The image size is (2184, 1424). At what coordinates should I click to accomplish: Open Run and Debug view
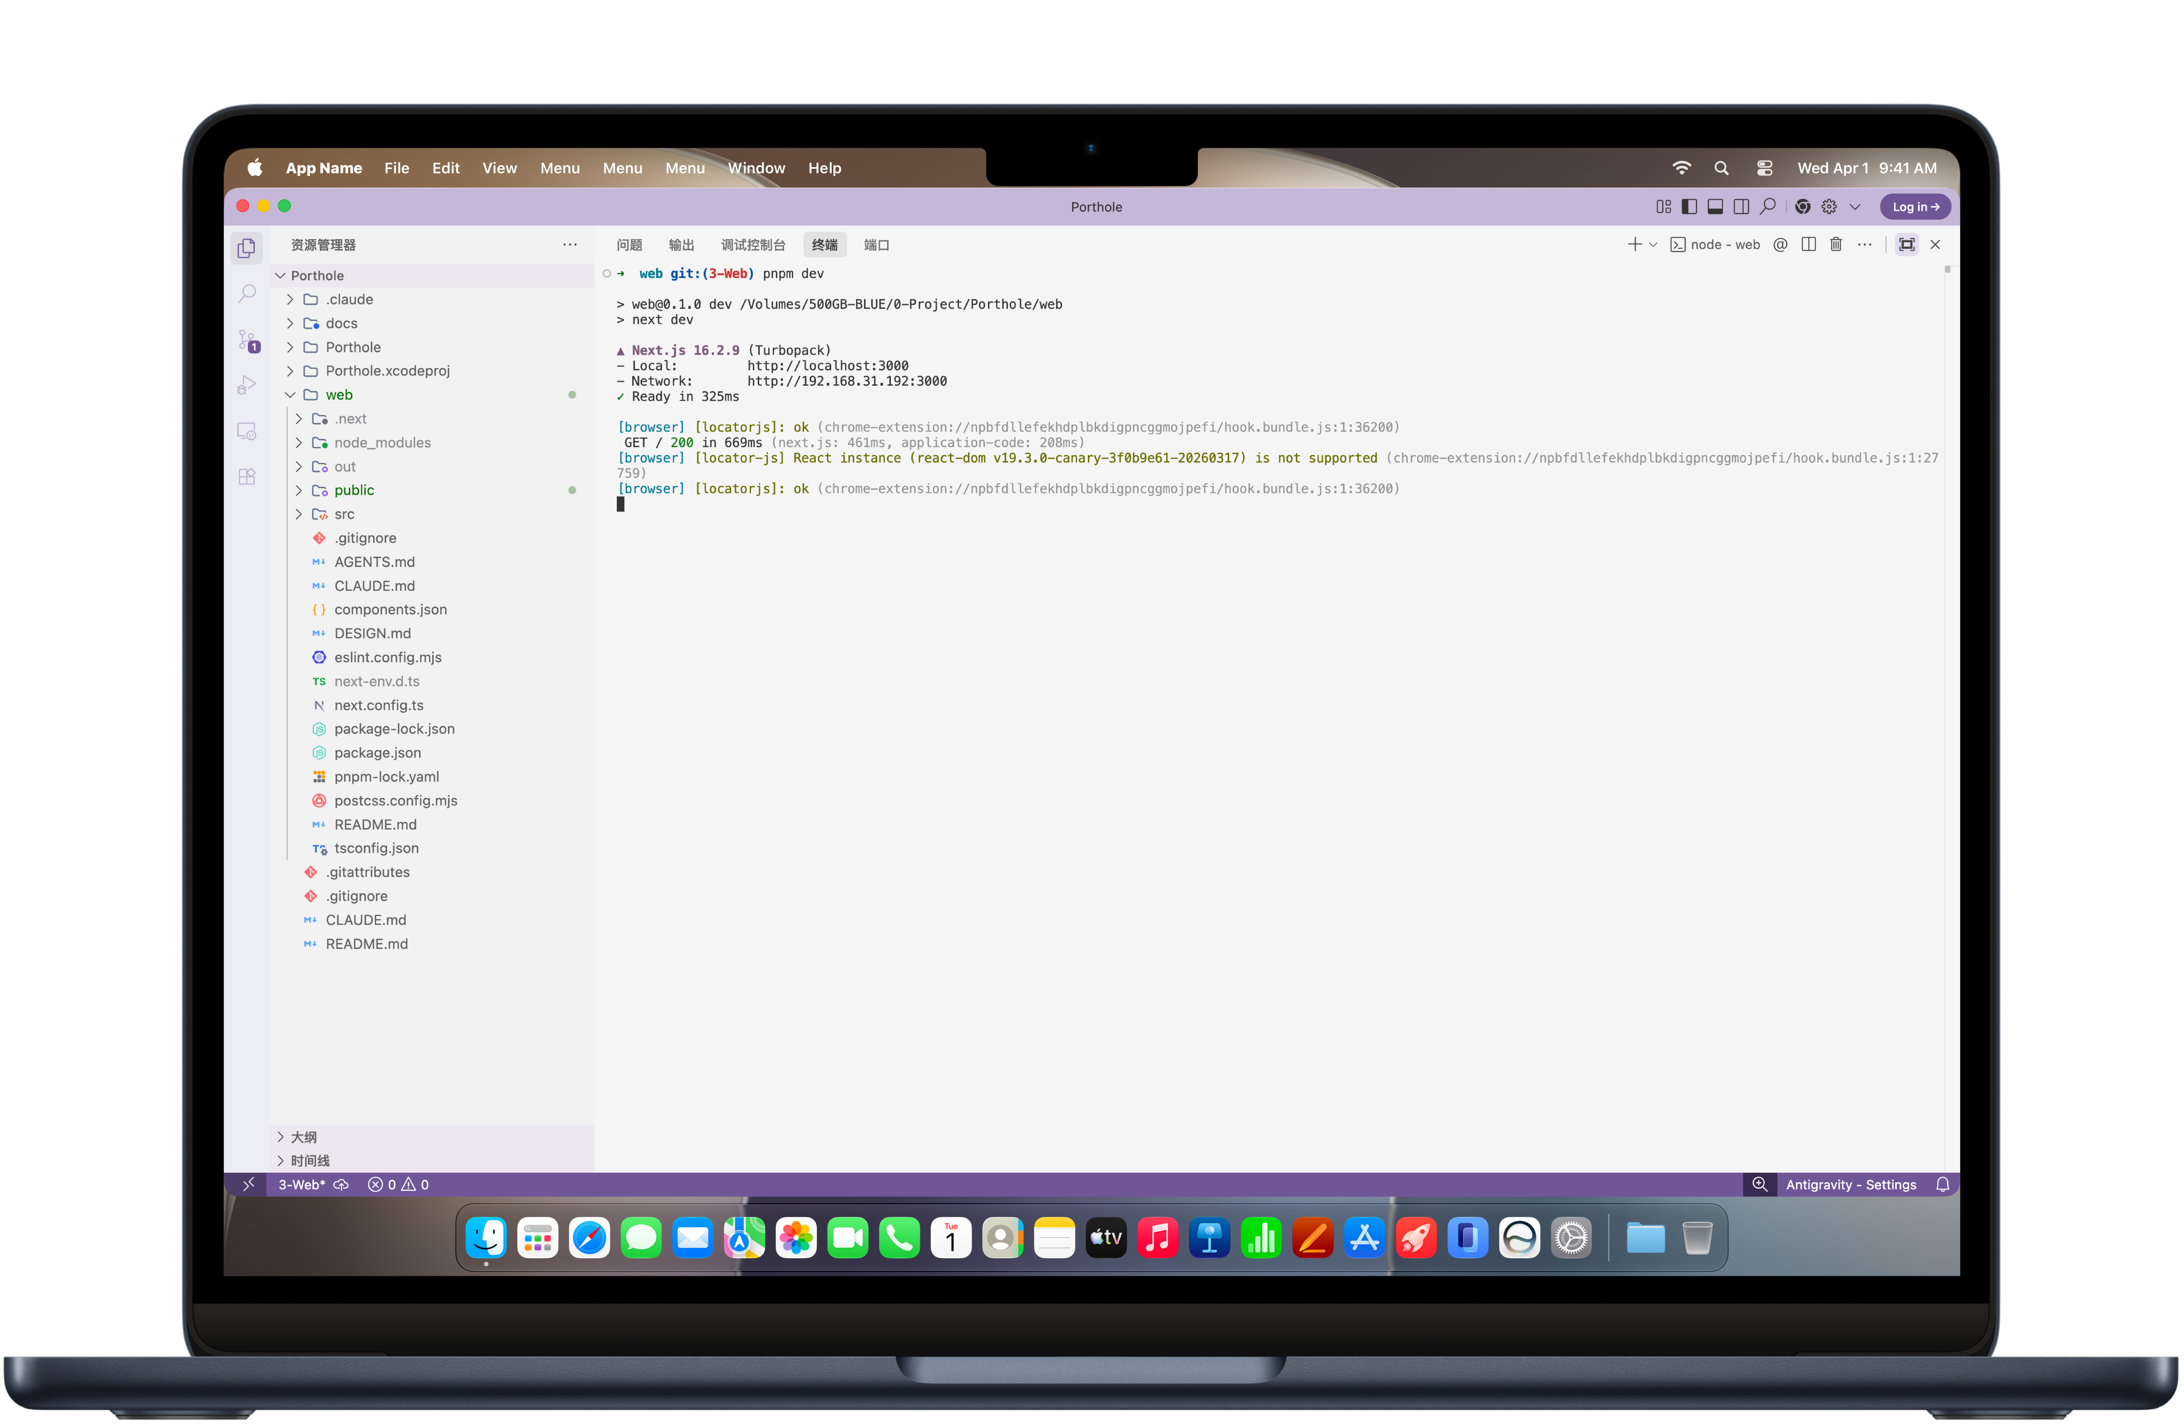coord(246,385)
